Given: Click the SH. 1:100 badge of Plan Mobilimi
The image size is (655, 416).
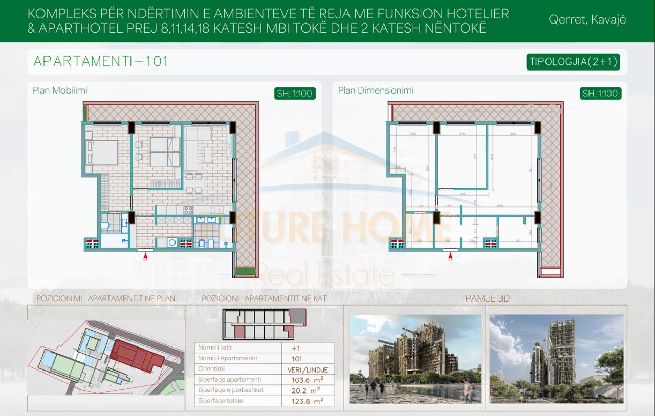Looking at the screenshot, I should click(295, 93).
